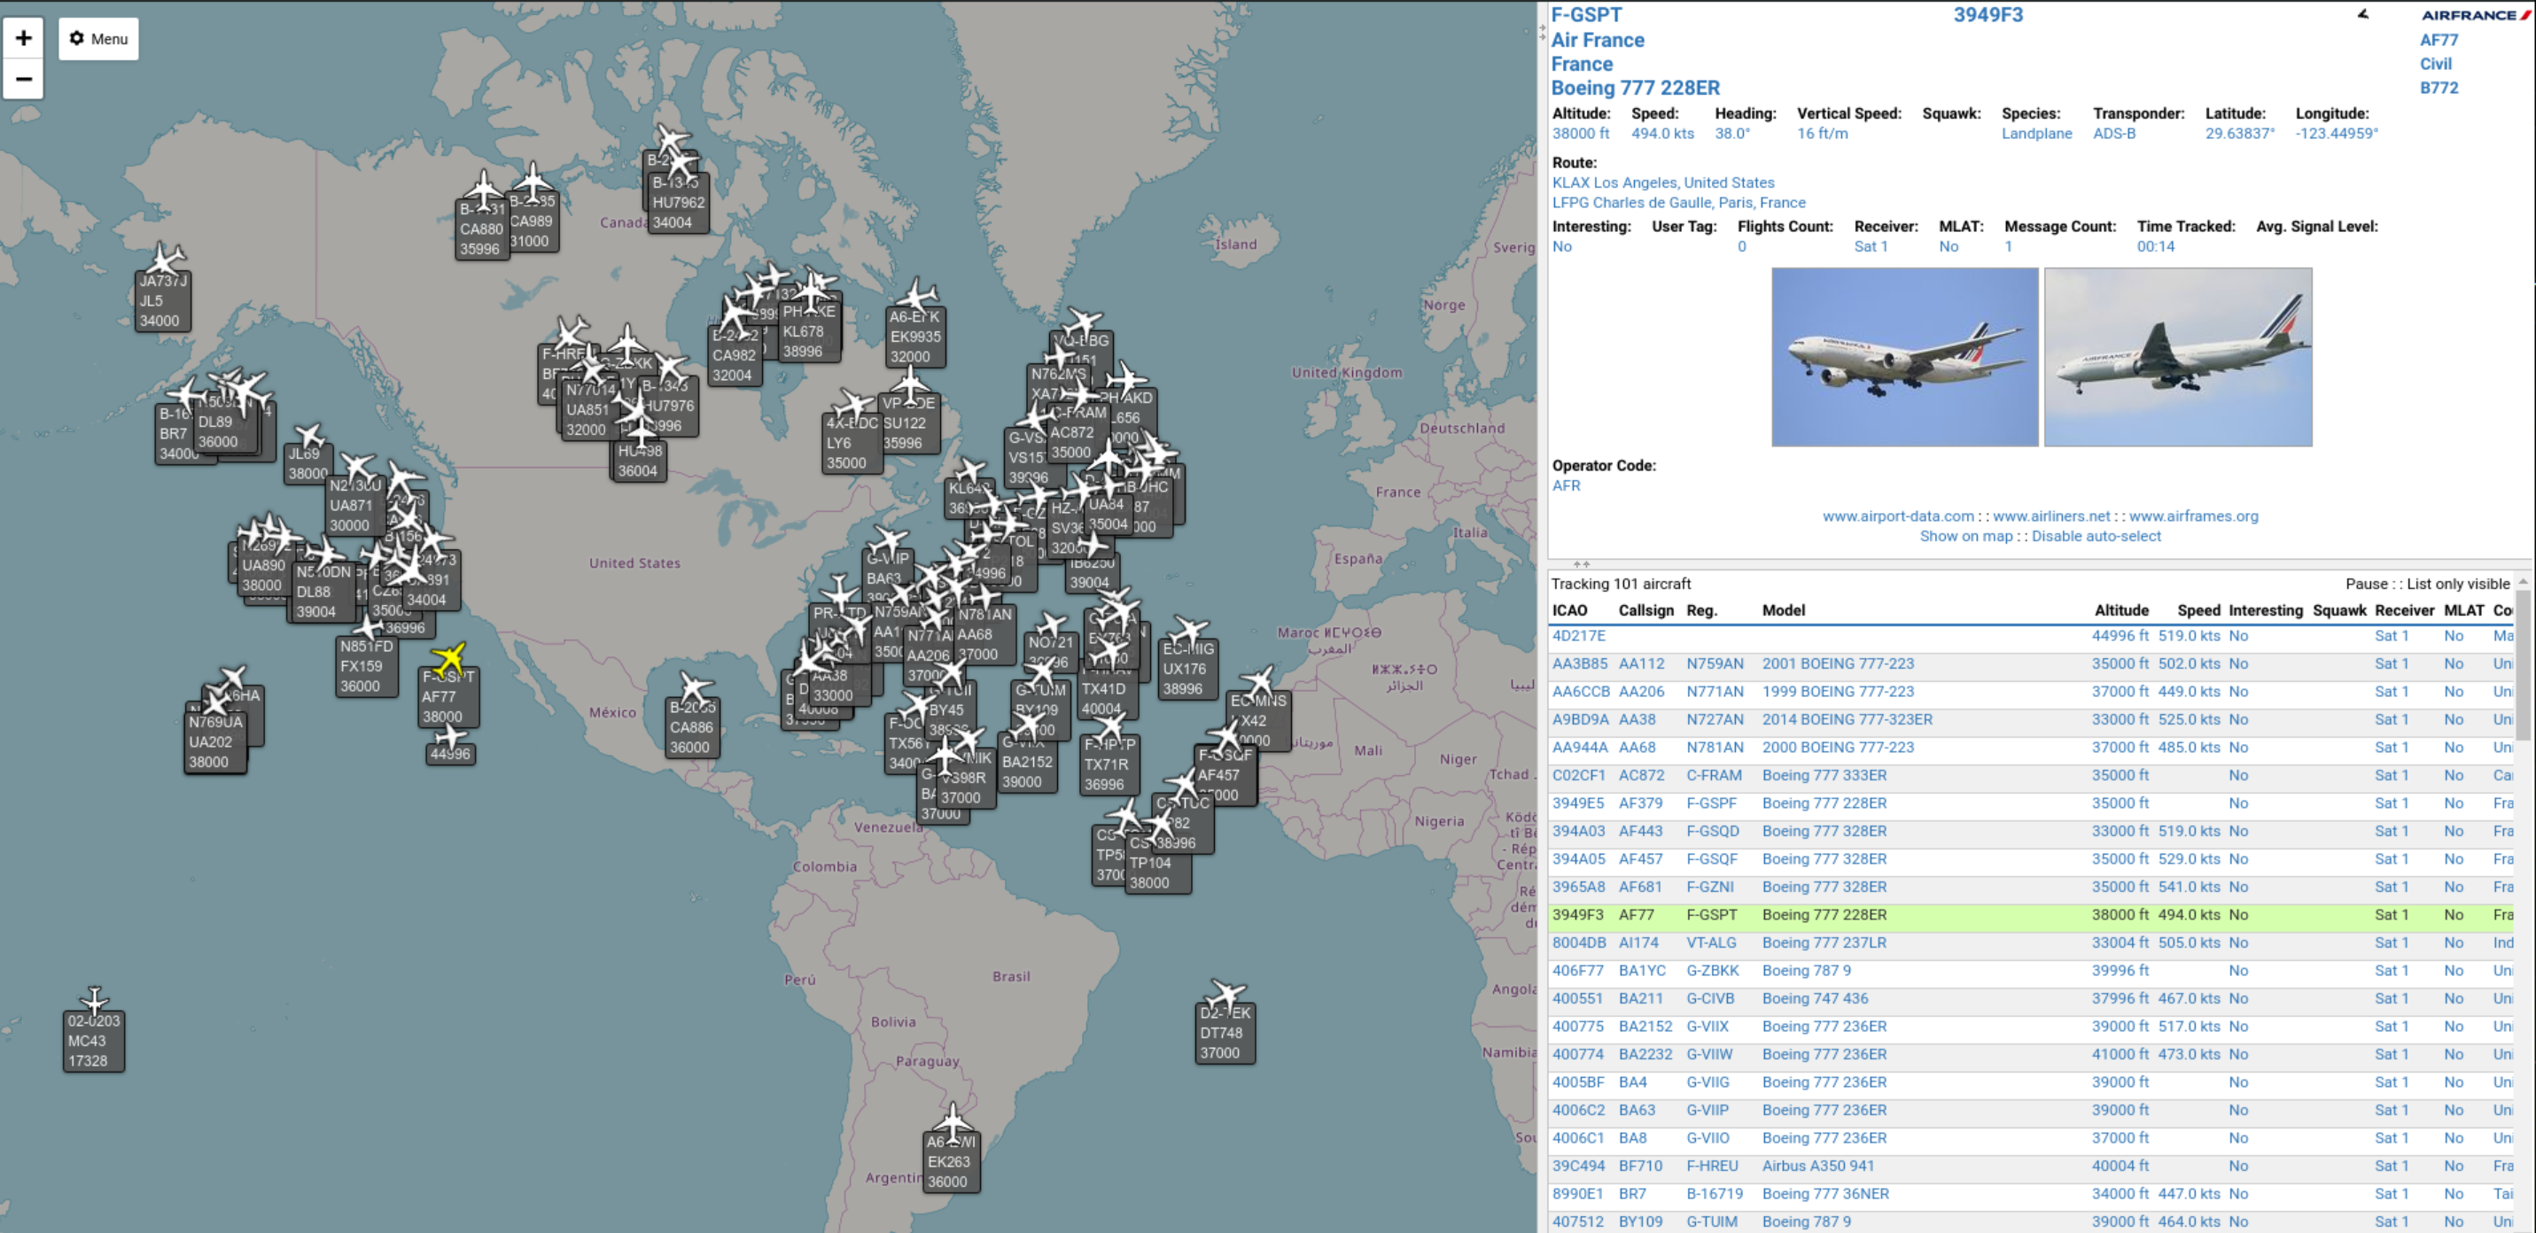Open the Menu gear button
The image size is (2536, 1233).
[98, 38]
